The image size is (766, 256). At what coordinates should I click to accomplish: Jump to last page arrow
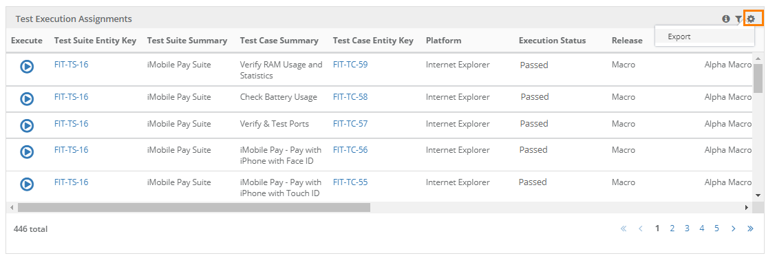point(750,228)
